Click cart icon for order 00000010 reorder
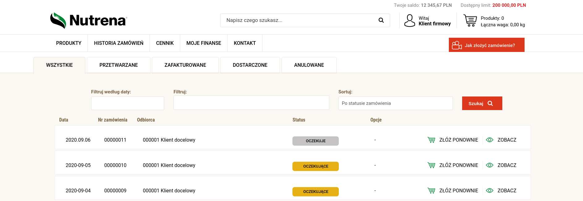 pyautogui.click(x=431, y=165)
